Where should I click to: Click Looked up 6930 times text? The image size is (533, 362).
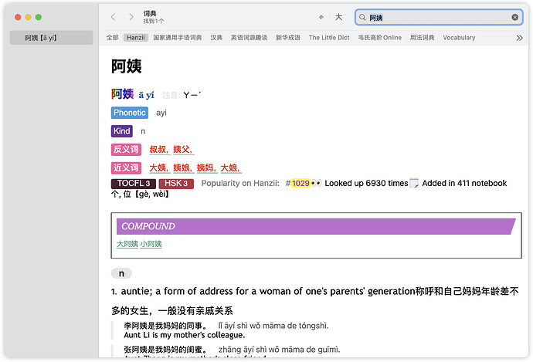coord(366,184)
